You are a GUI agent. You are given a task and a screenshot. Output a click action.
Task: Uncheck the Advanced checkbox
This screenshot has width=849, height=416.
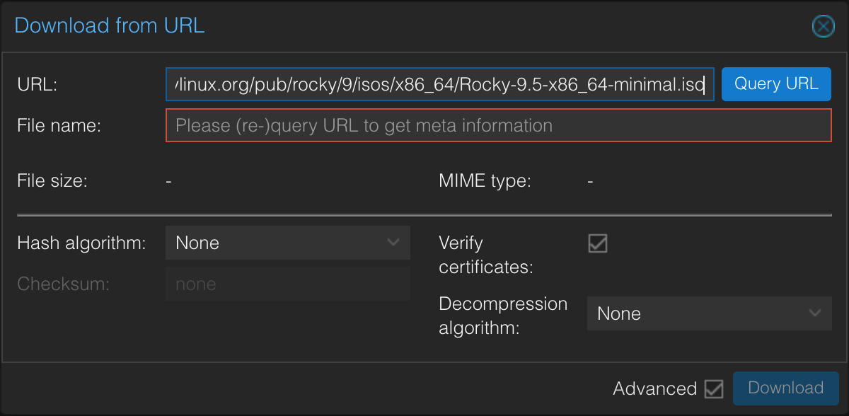click(x=714, y=388)
